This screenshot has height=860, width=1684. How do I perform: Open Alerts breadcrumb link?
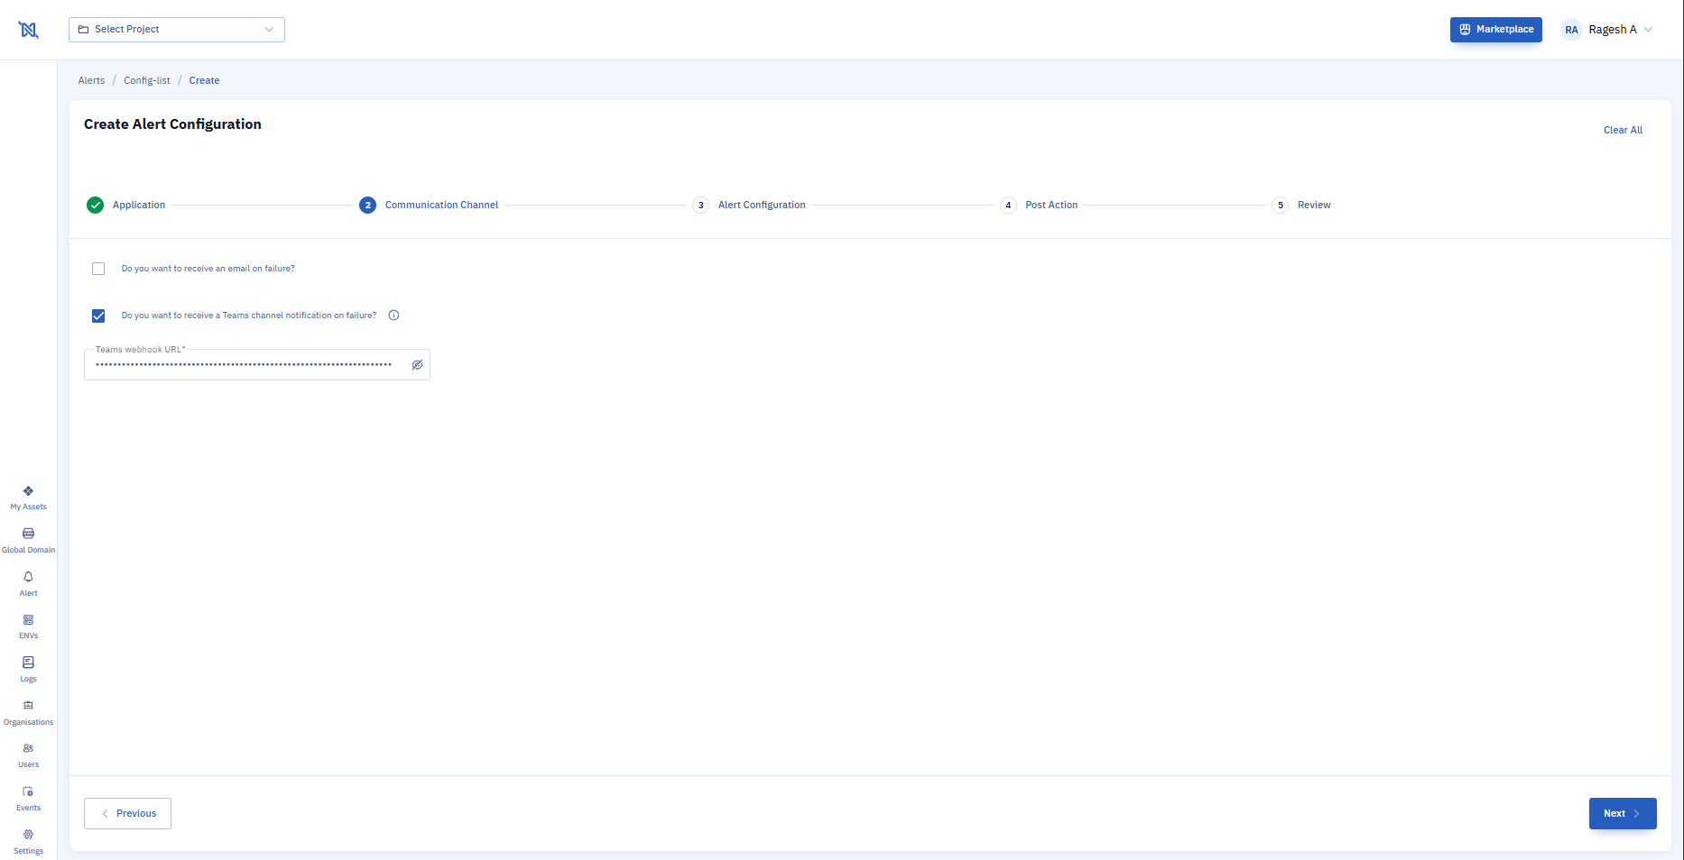(91, 80)
